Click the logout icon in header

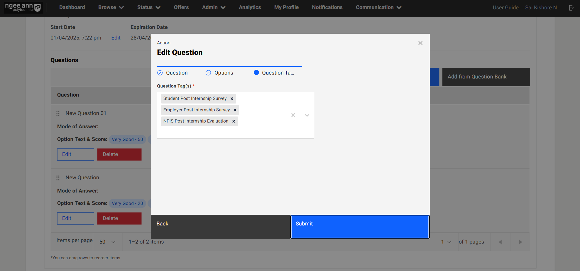point(571,8)
